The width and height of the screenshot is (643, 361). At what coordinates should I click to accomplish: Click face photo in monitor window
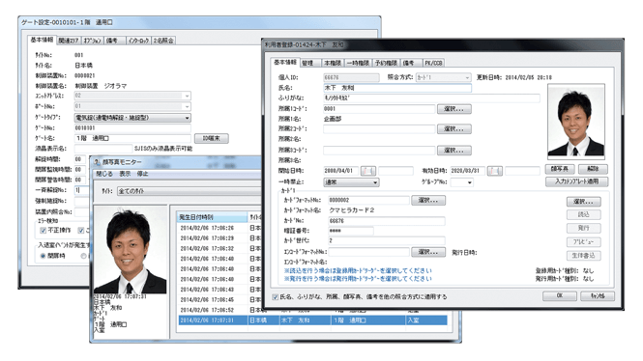coord(130,250)
